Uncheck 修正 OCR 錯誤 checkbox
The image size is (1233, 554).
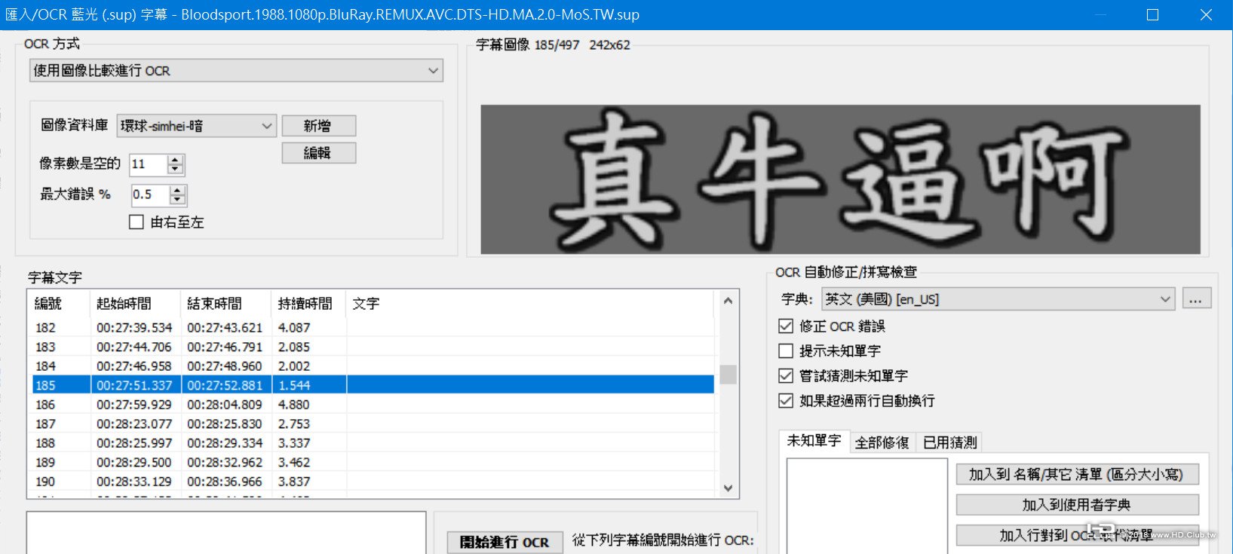786,326
